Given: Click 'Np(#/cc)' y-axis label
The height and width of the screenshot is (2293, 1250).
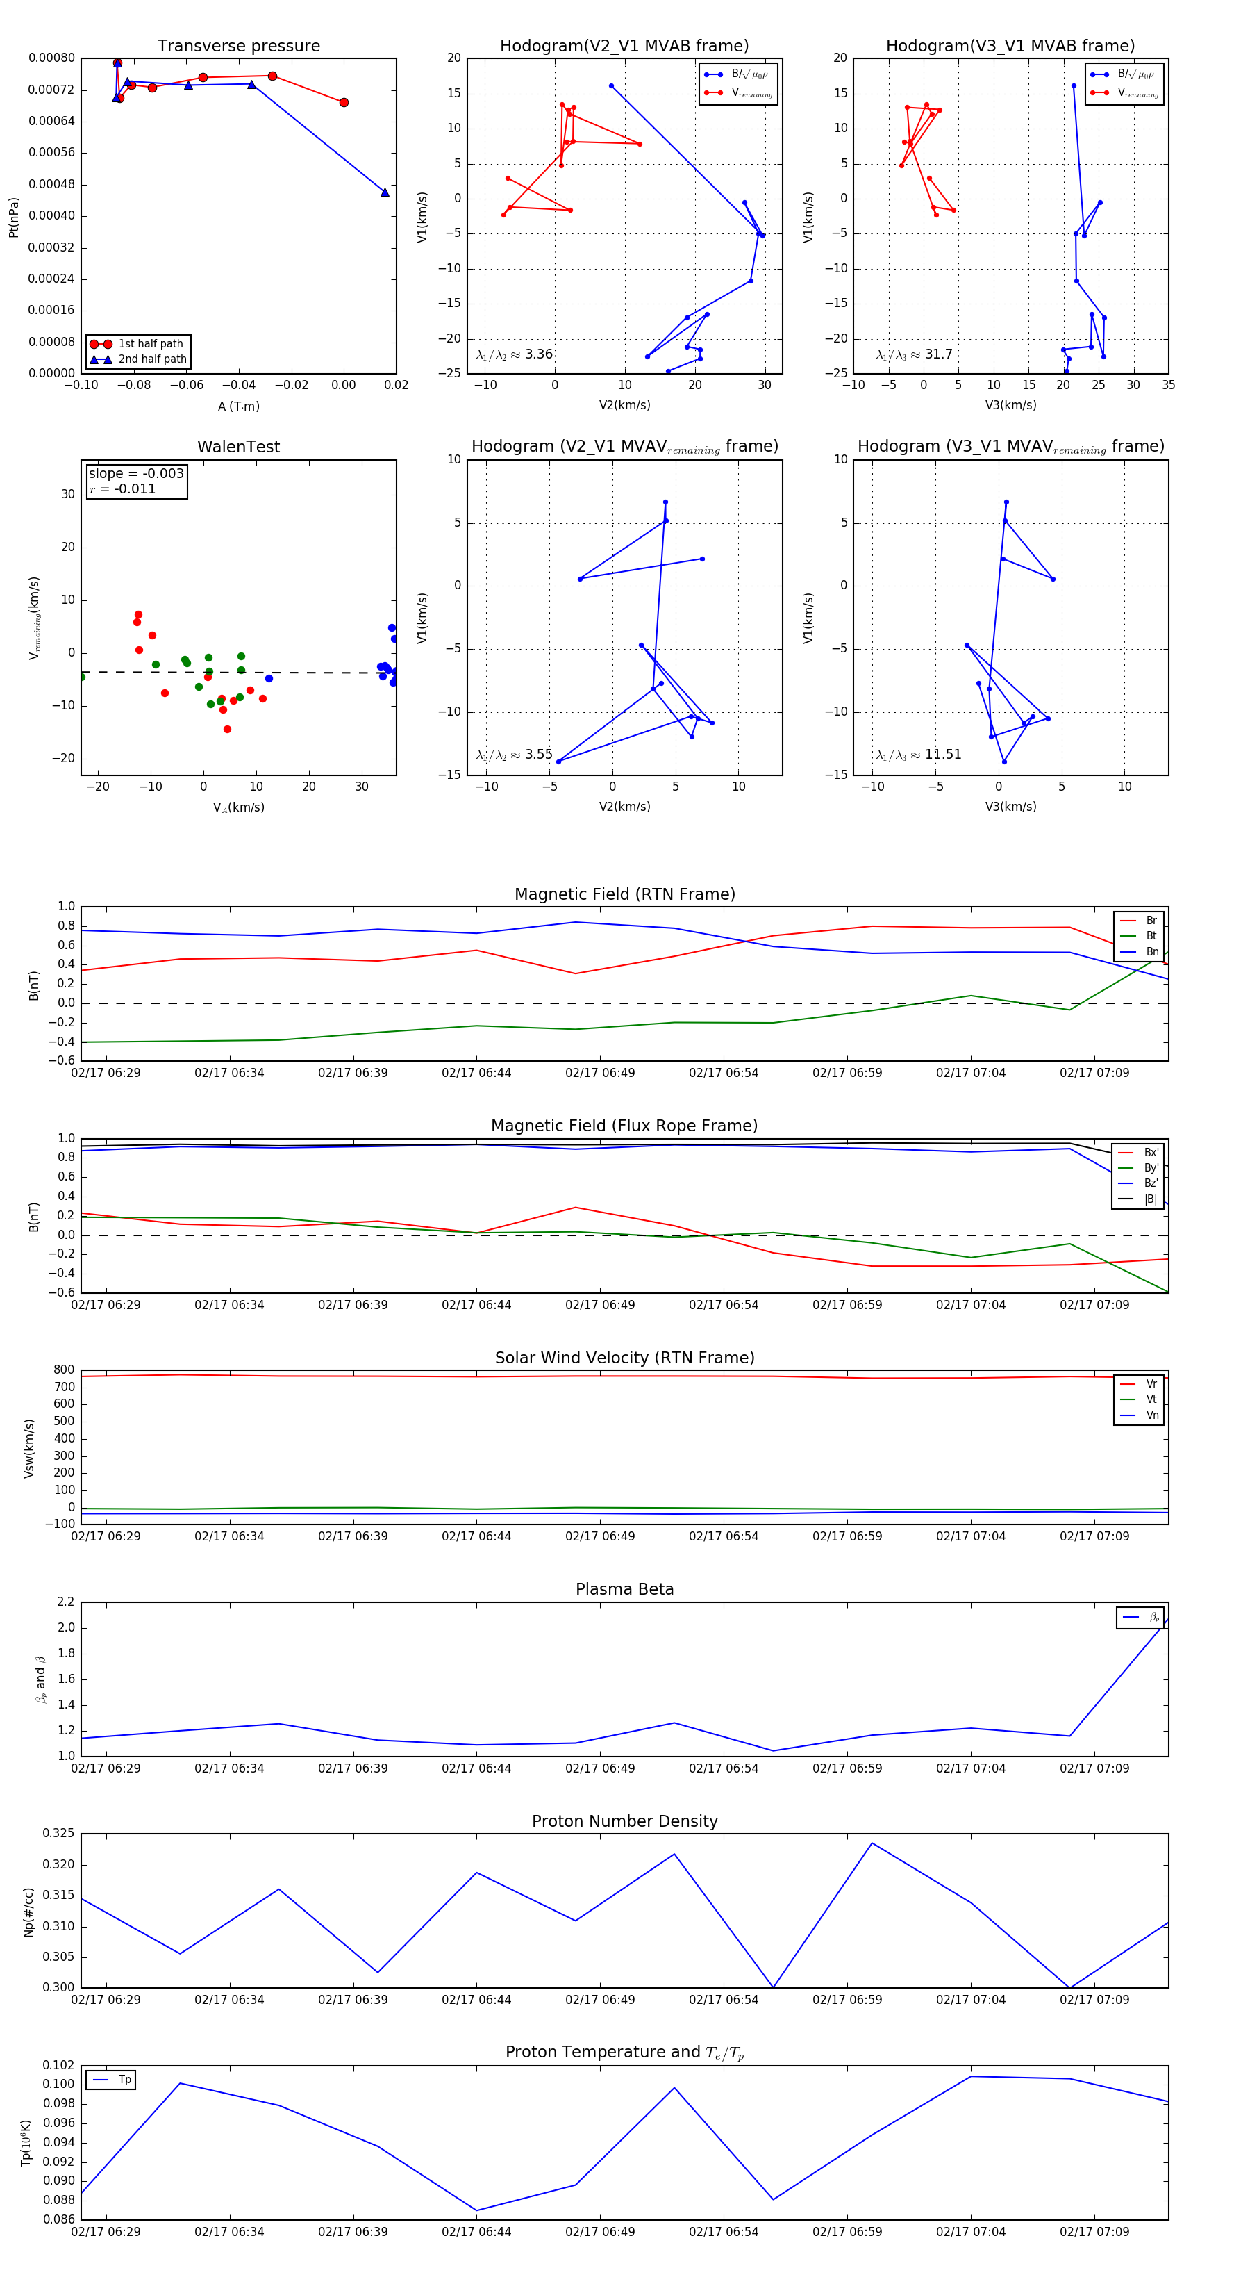Looking at the screenshot, I should tap(28, 1910).
